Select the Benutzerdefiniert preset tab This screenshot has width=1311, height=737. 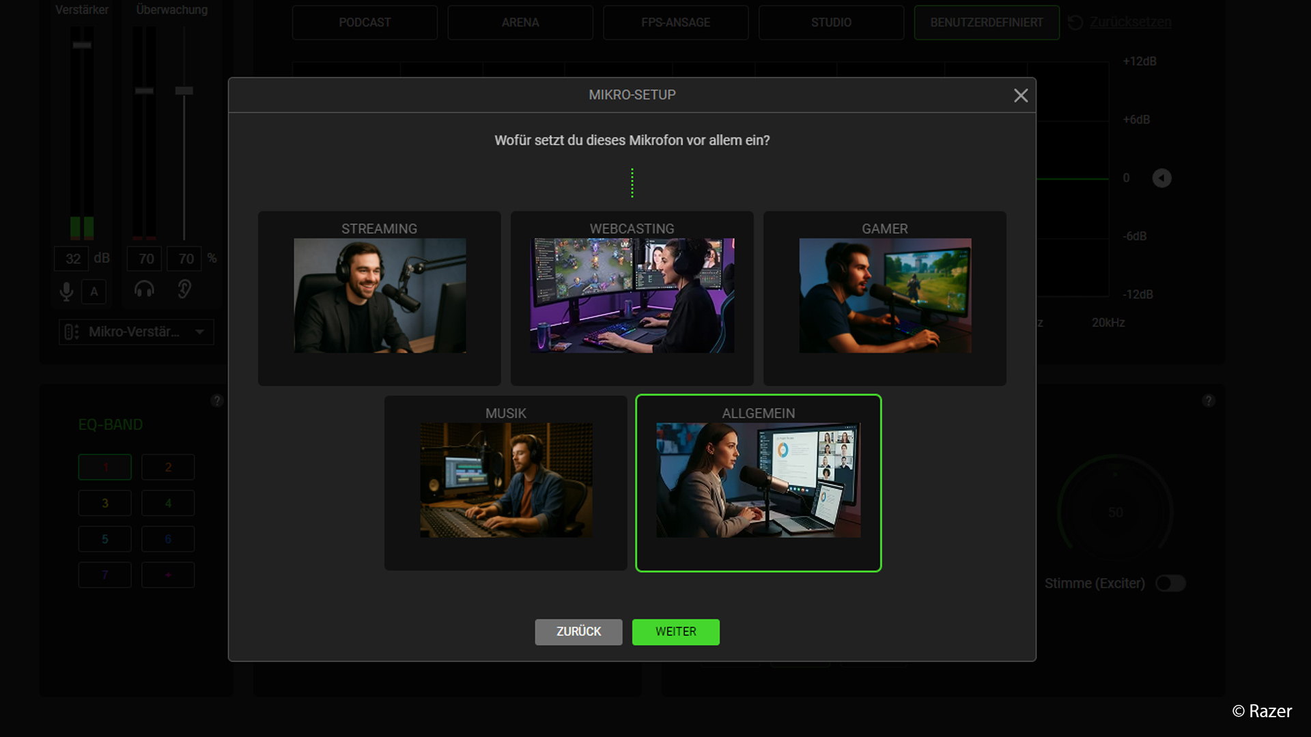point(987,23)
